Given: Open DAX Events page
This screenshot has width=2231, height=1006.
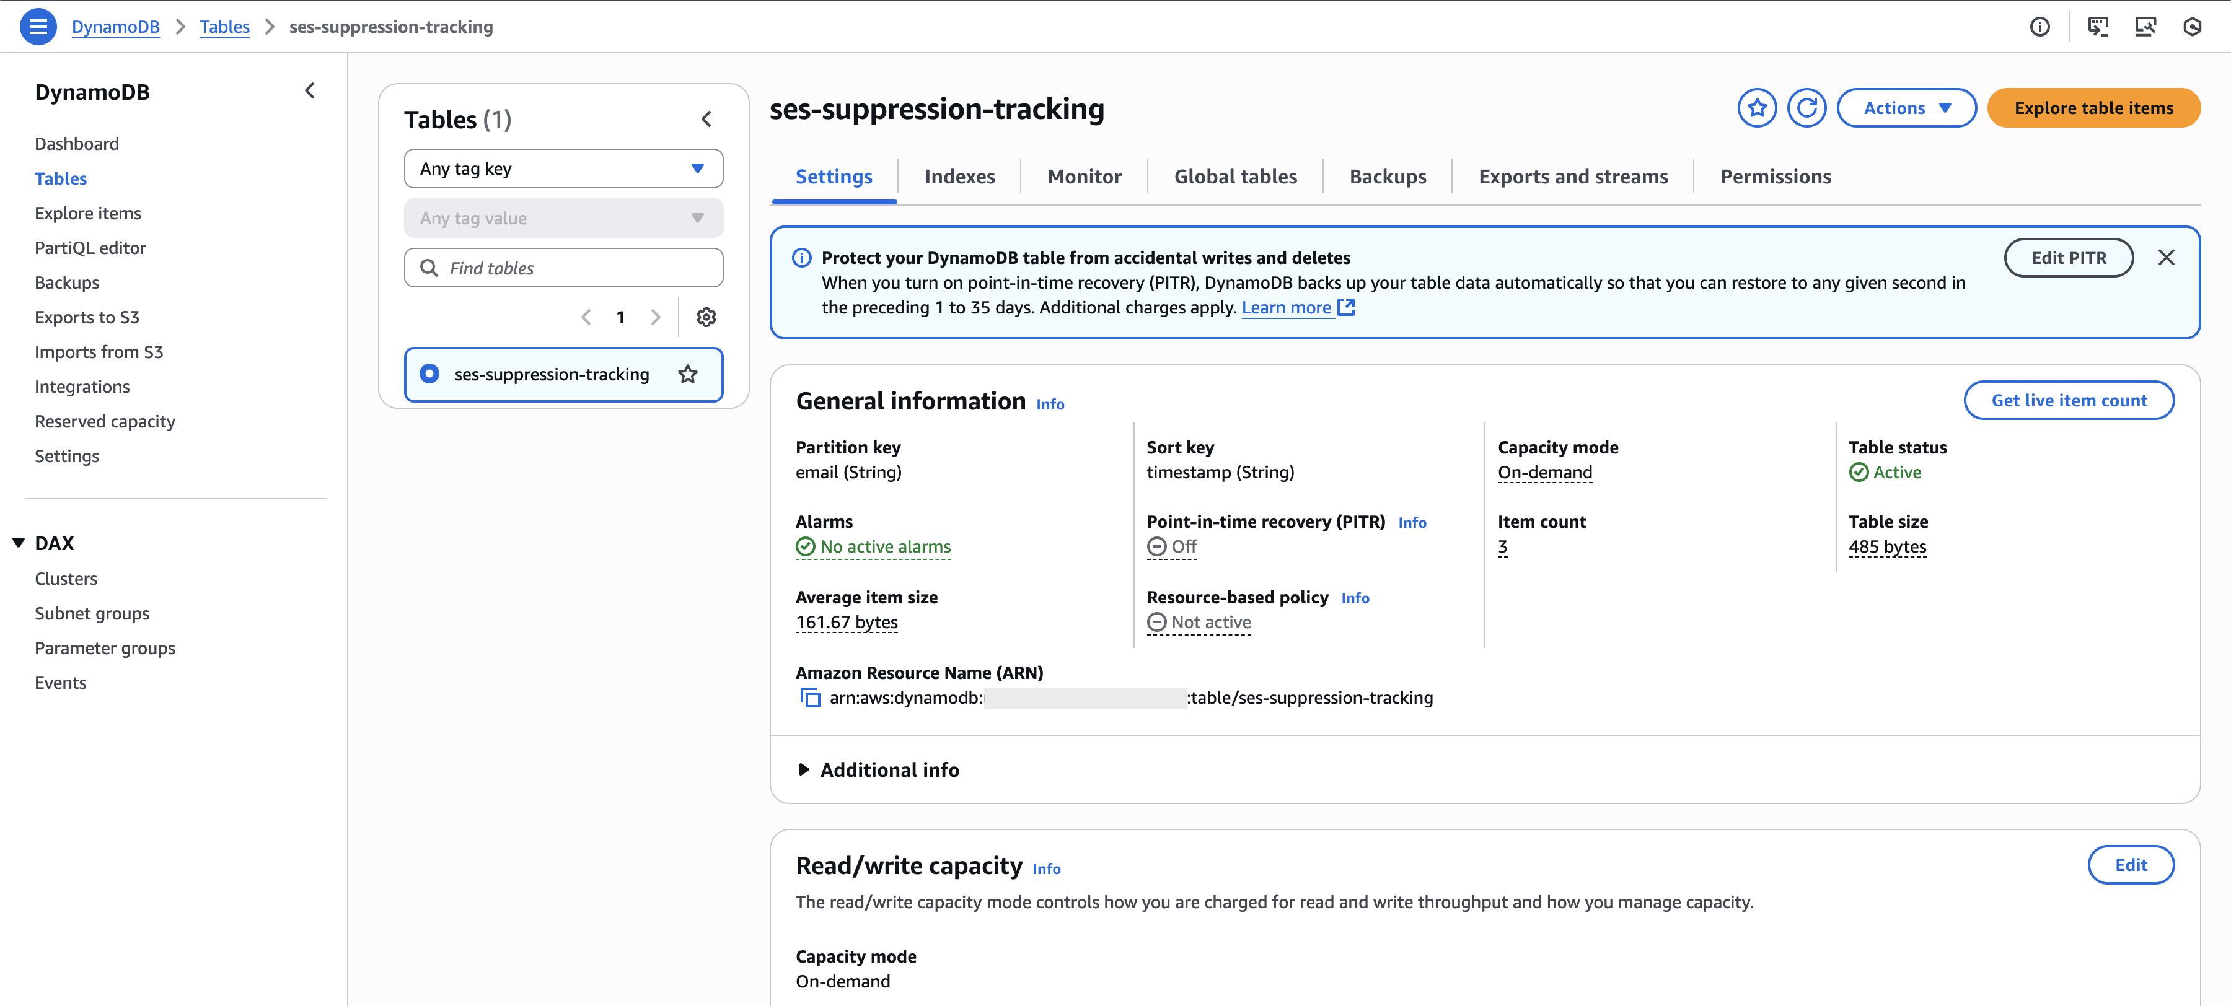Looking at the screenshot, I should click(x=61, y=682).
